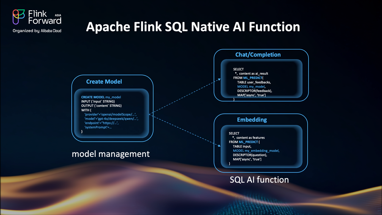Click the Chat/Completion box heading
Viewport: 382px width, 215px height.
coord(258,55)
